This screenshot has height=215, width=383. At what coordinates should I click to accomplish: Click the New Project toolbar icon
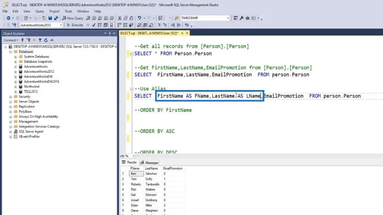26,18
